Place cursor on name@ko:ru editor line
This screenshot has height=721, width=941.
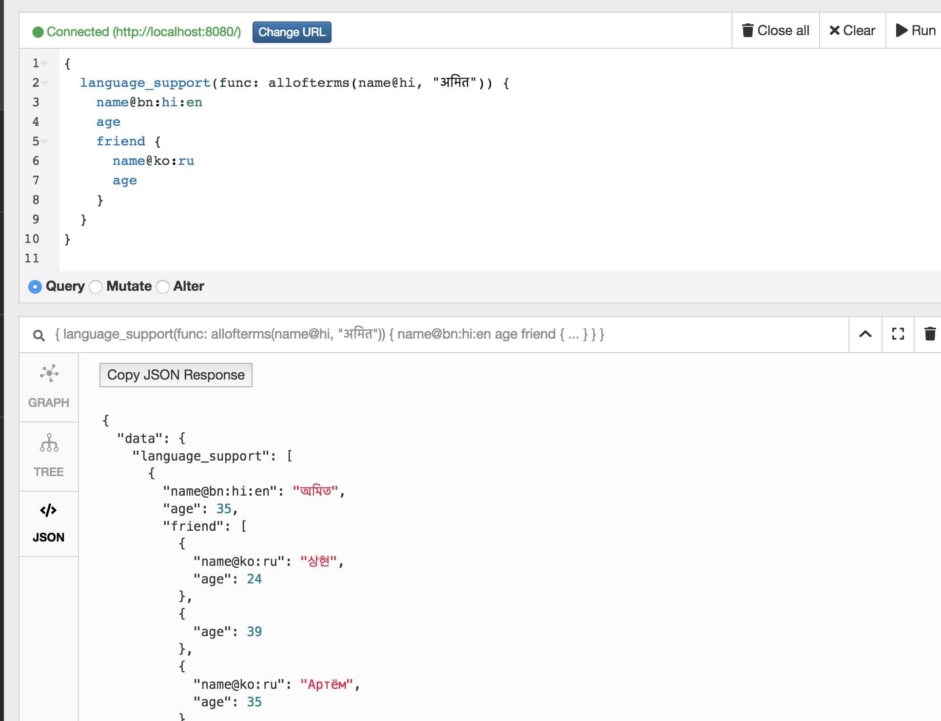154,161
